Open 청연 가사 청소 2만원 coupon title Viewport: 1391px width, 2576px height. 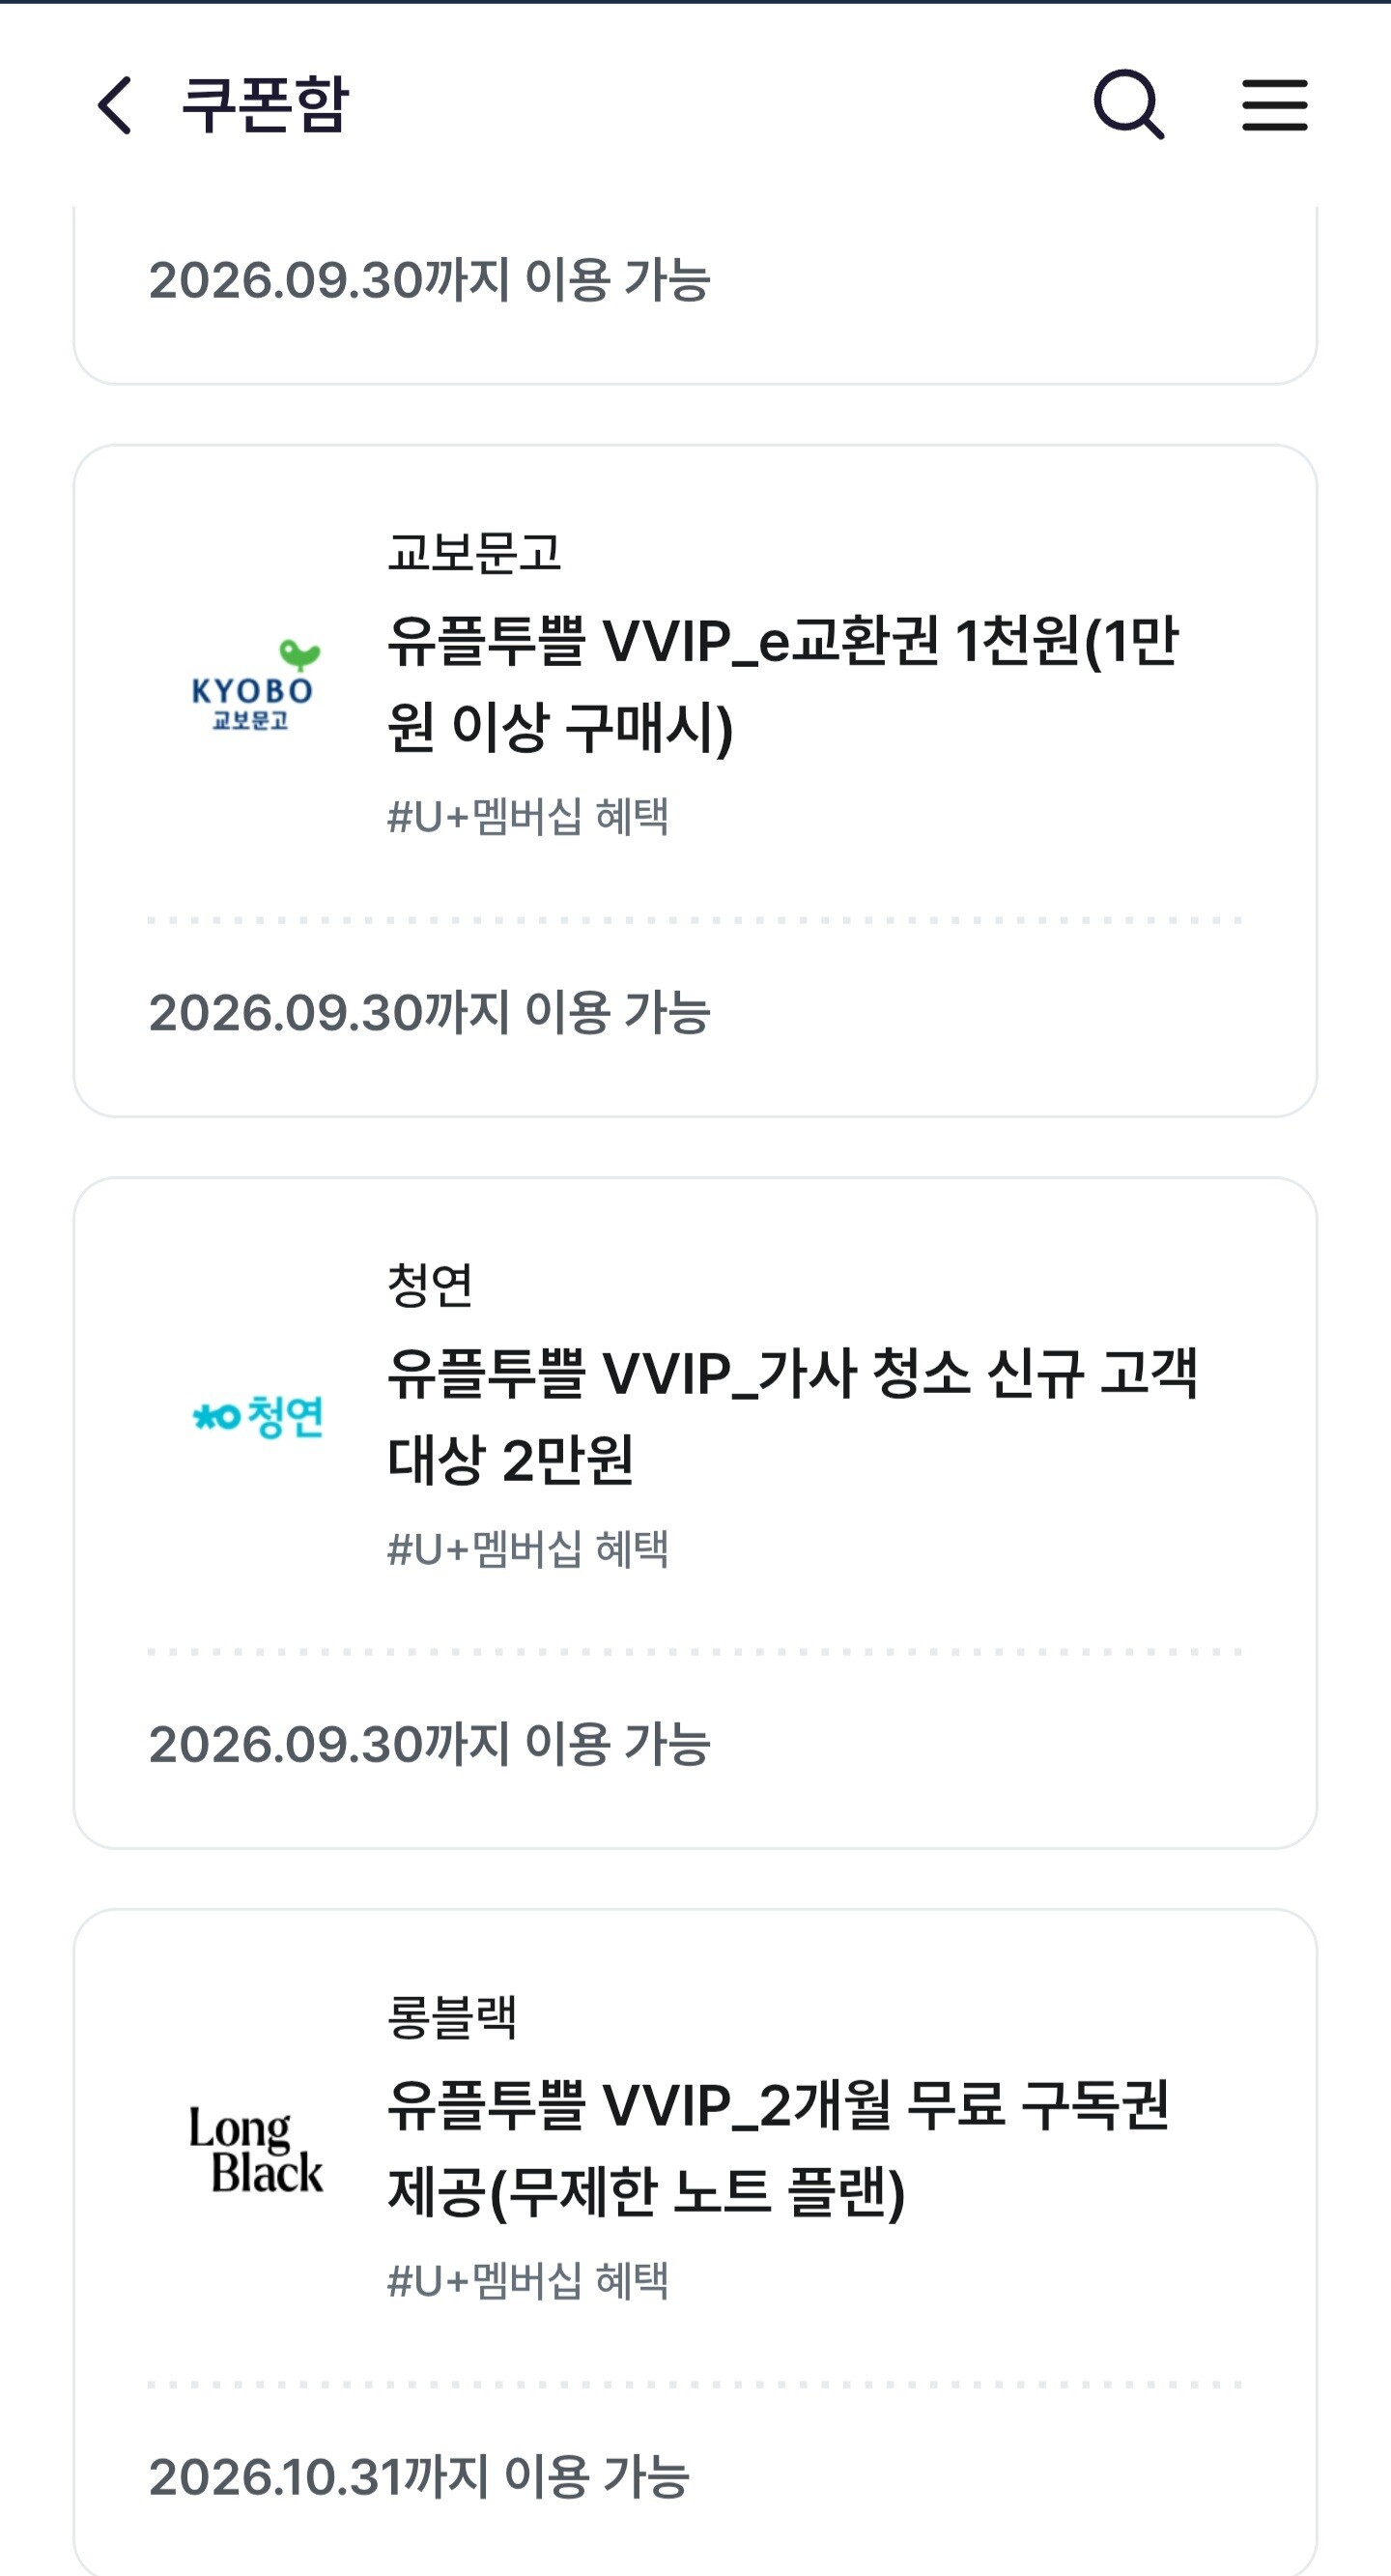click(x=792, y=1416)
